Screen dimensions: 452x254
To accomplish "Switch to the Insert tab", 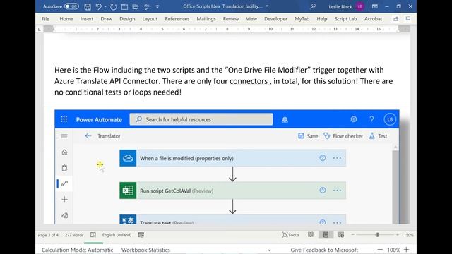I will tap(86, 19).
